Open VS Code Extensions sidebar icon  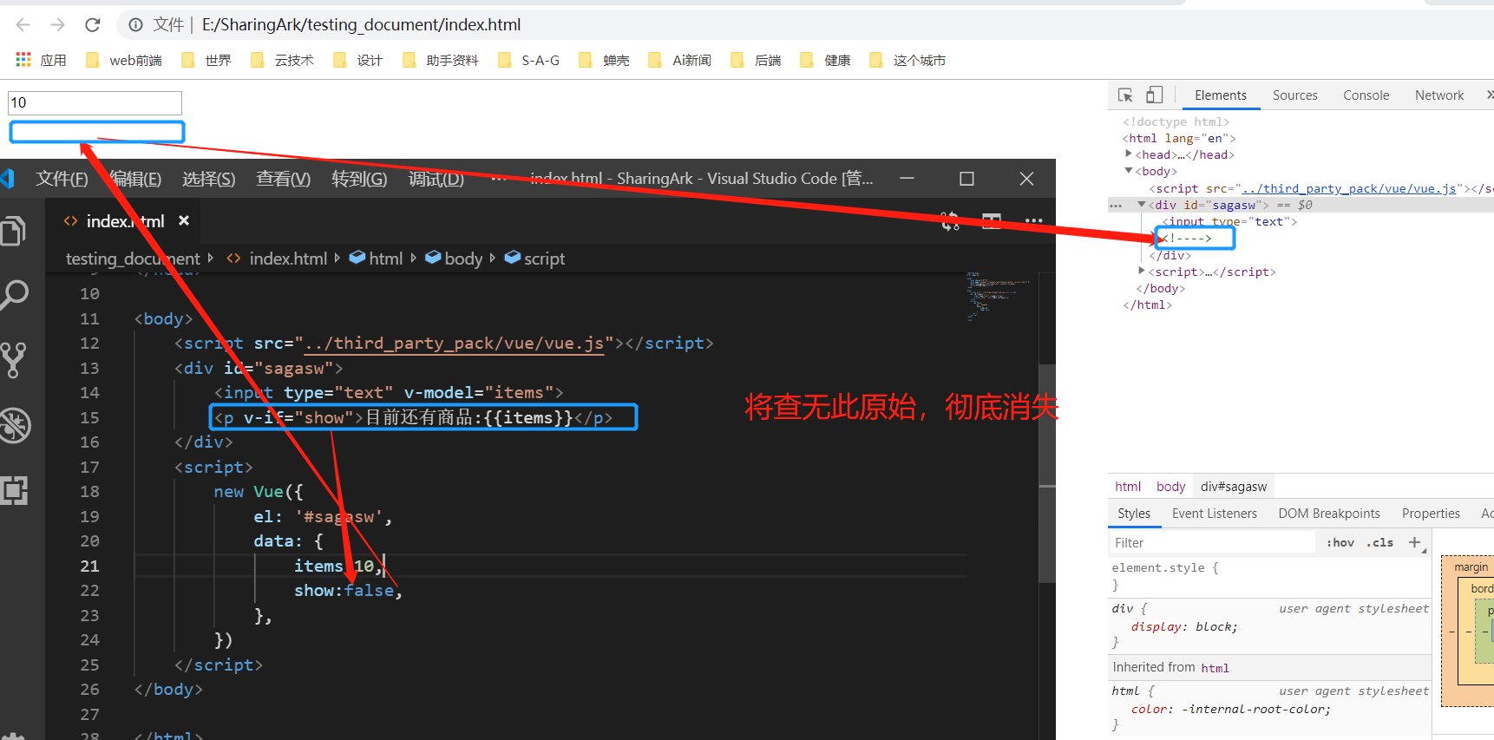[x=15, y=490]
